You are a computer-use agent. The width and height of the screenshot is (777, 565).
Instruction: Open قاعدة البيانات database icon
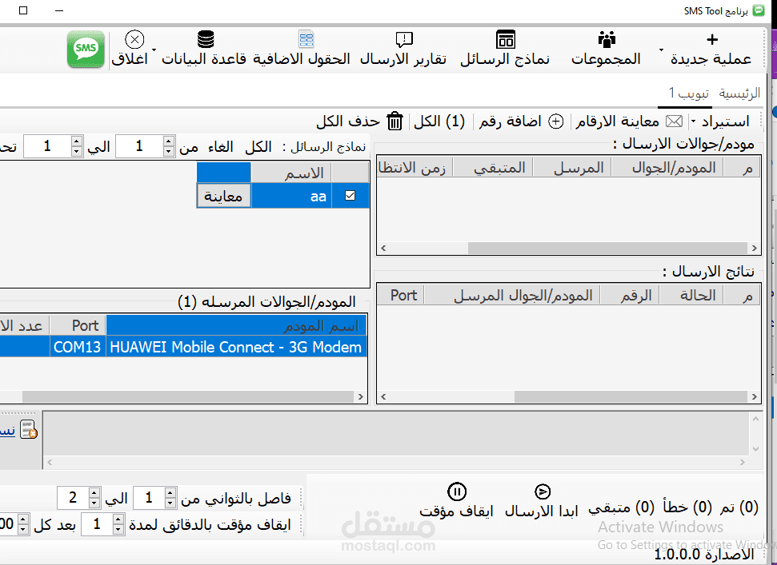206,39
